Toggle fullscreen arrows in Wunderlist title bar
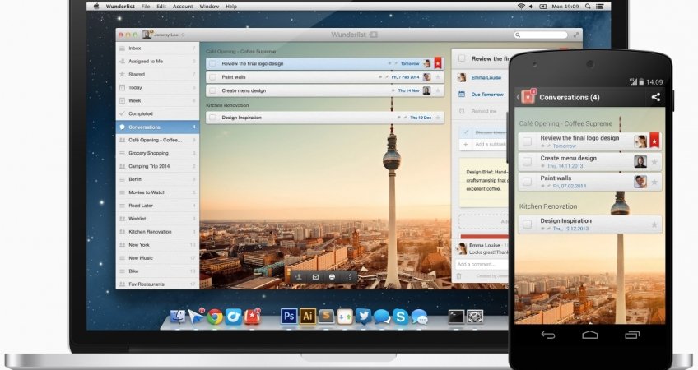Screen dimensions: 698x370 click(575, 35)
